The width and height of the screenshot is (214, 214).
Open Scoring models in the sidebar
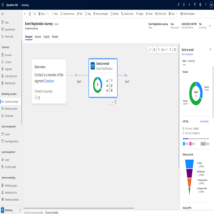pyautogui.click(x=10, y=167)
